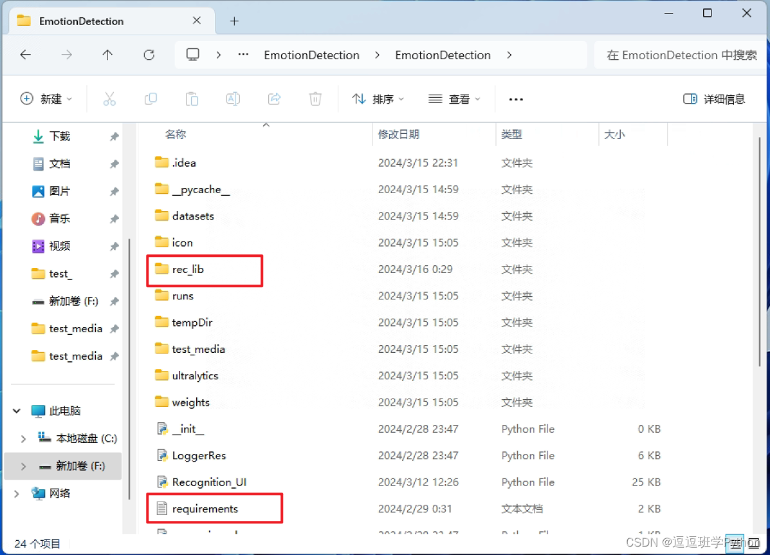Collapse the 此电脑 tree node
This screenshot has height=555, width=770.
[x=17, y=411]
